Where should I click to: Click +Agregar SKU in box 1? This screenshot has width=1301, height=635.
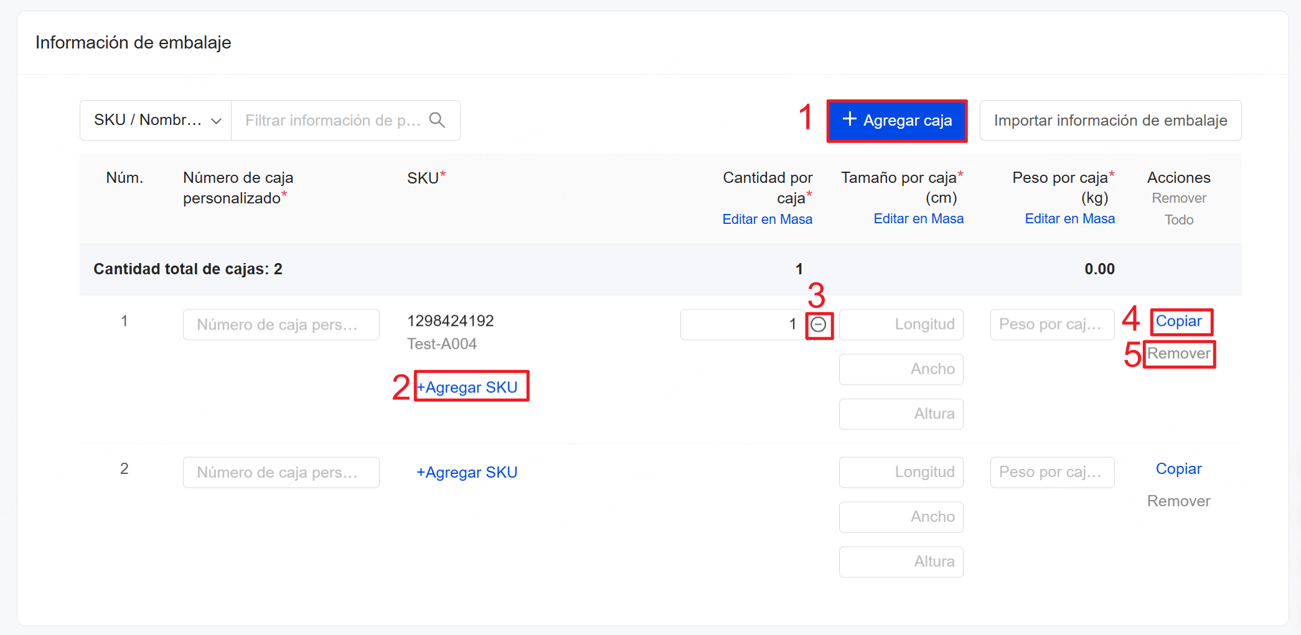467,387
